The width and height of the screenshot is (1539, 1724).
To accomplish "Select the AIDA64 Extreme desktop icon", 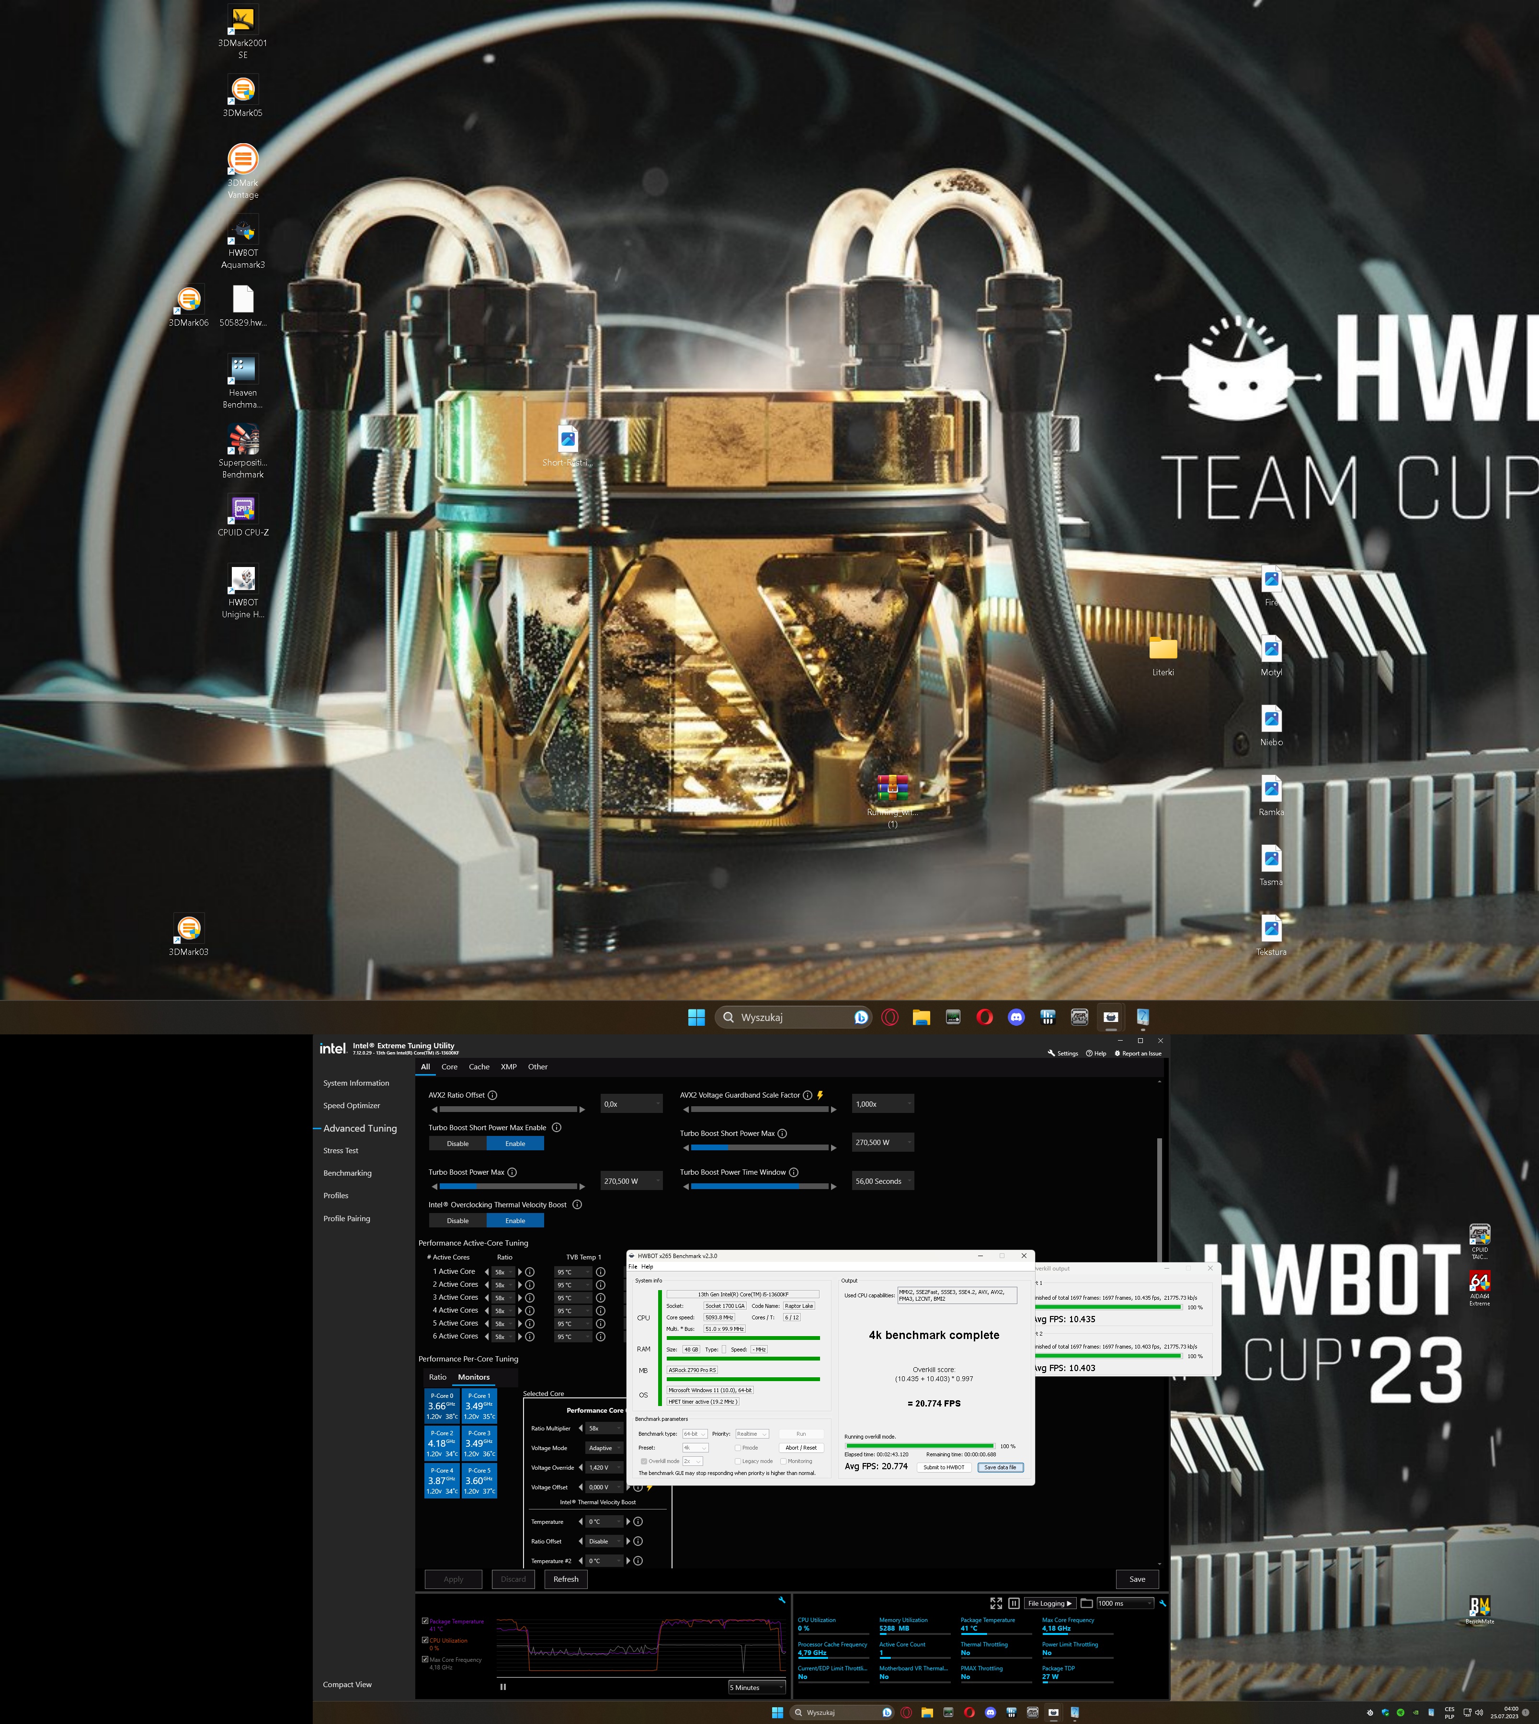I will point(1480,1288).
